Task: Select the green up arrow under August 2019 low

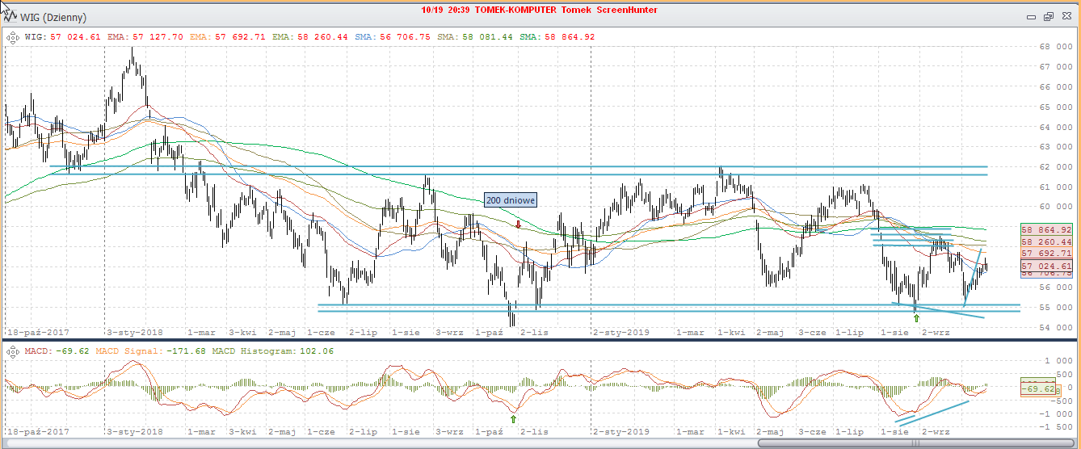Action: [x=916, y=318]
